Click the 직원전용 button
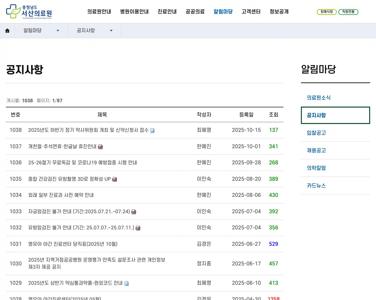The height and width of the screenshot is (300, 376). [x=348, y=12]
